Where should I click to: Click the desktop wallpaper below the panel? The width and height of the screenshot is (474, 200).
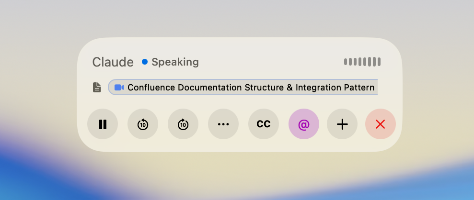(x=240, y=177)
